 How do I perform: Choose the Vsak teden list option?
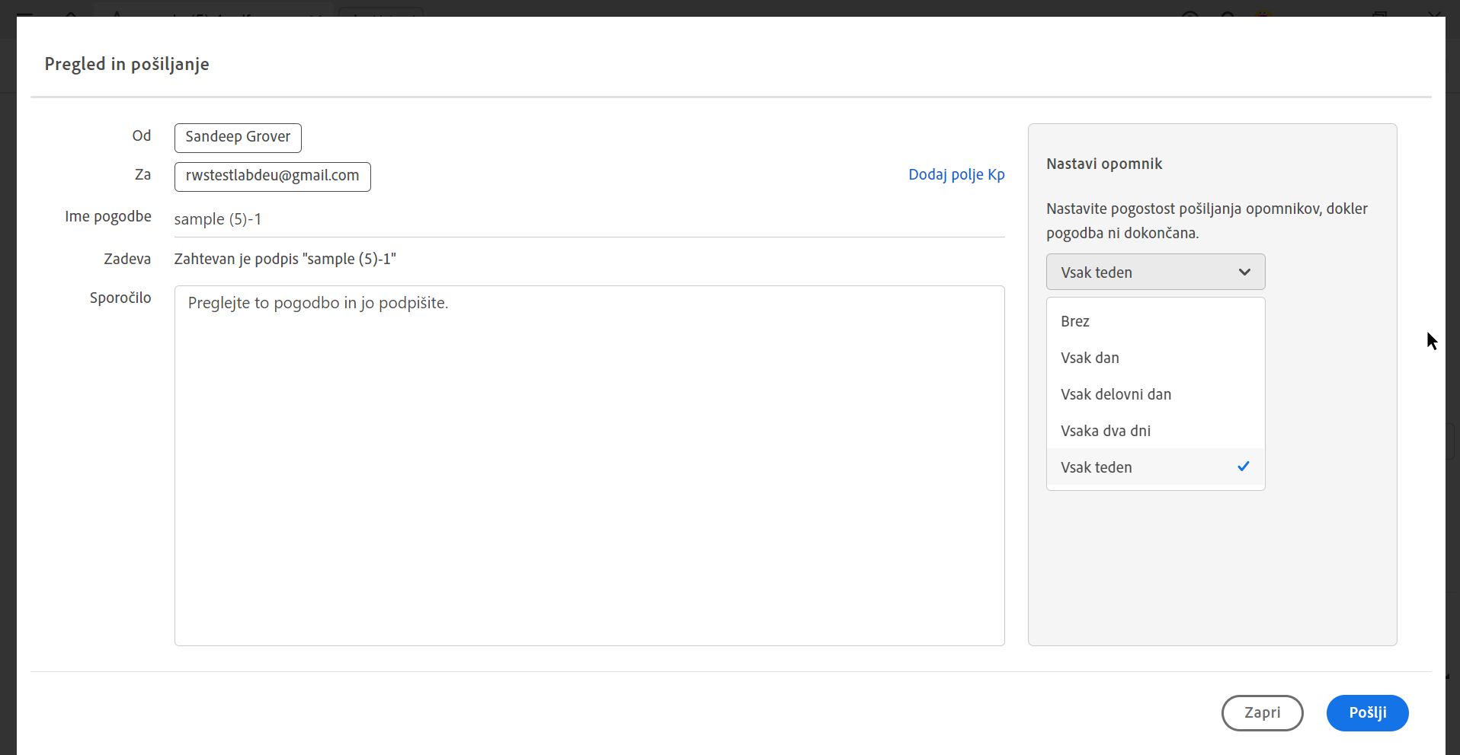pos(1097,467)
